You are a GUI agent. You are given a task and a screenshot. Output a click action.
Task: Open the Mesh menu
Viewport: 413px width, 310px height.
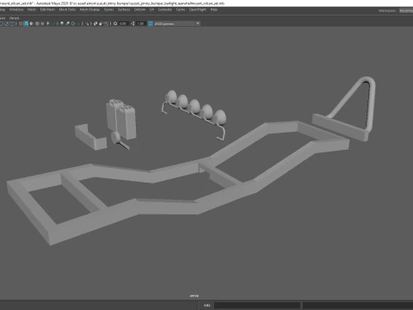32,9
